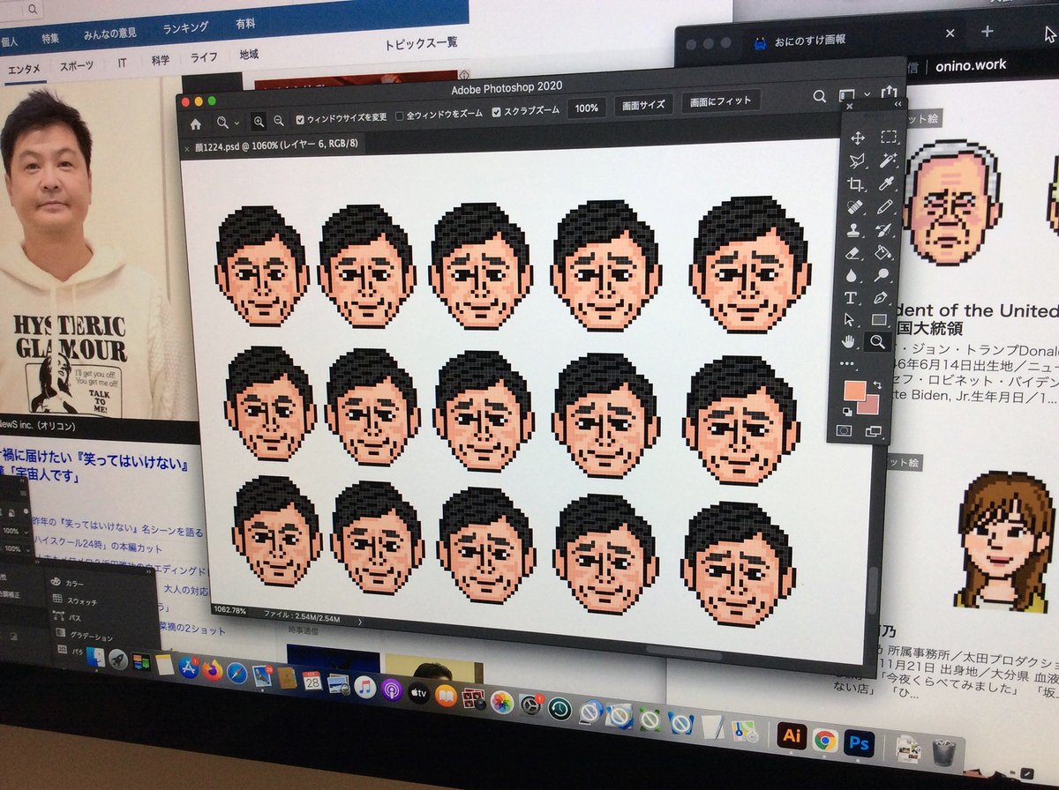Viewport: 1059px width, 790px height.
Task: Open Chrome from the Dock
Action: [x=825, y=739]
